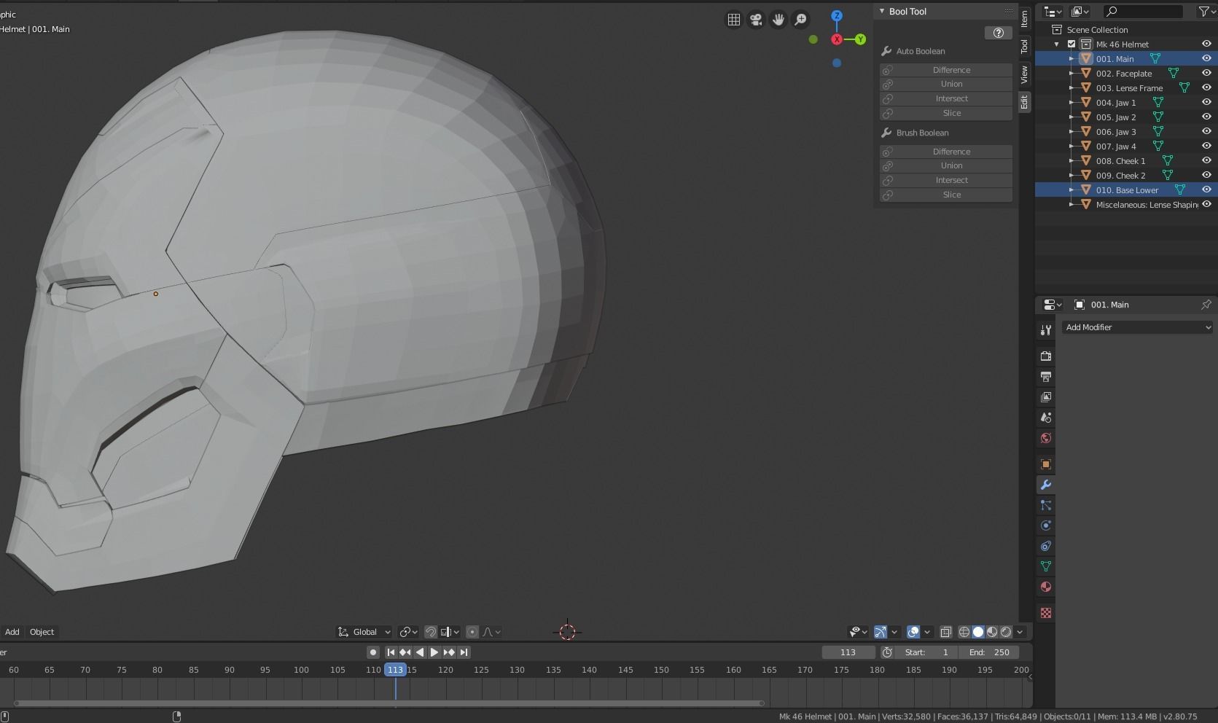Click the timeline End frame field
The image size is (1218, 723).
click(991, 652)
